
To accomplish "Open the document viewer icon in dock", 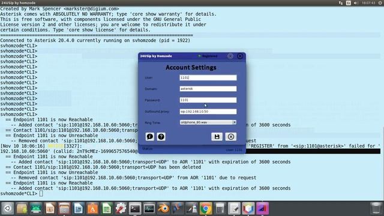I will [x=50, y=209].
